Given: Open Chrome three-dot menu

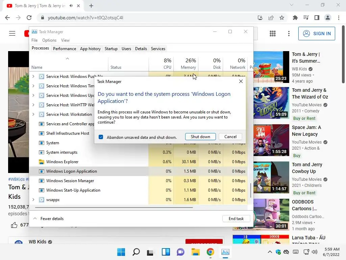Looking at the screenshot, I should 339,18.
